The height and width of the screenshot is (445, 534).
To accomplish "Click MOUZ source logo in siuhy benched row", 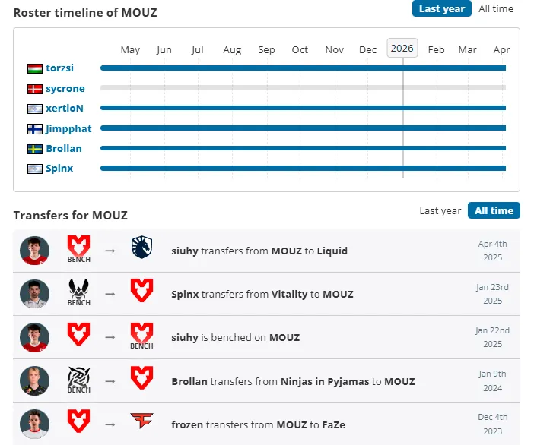I will pos(78,334).
